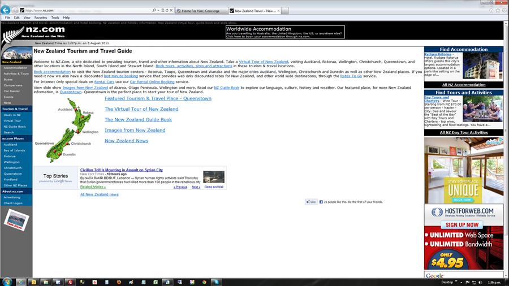Screen dimensions: 509x286
Task: Click the nz.com silver fern logo
Action: [12, 35]
